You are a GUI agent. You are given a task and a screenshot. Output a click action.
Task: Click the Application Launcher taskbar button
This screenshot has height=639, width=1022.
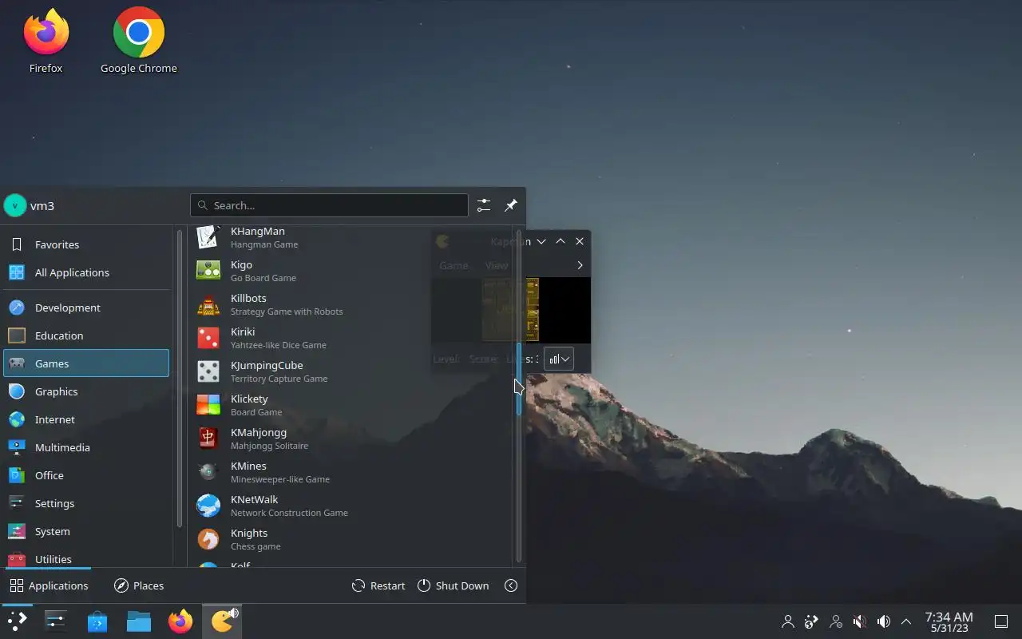coord(17,621)
